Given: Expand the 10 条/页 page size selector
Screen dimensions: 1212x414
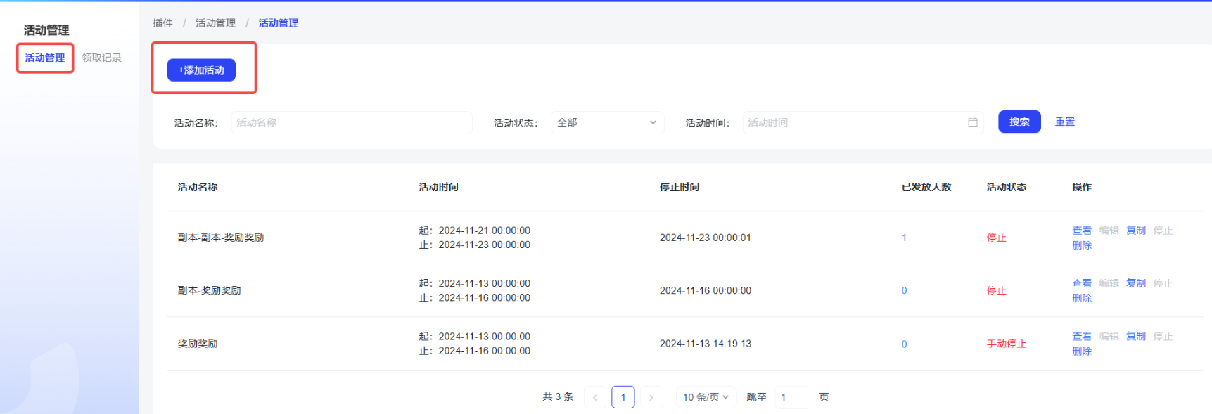Looking at the screenshot, I should 706,397.
